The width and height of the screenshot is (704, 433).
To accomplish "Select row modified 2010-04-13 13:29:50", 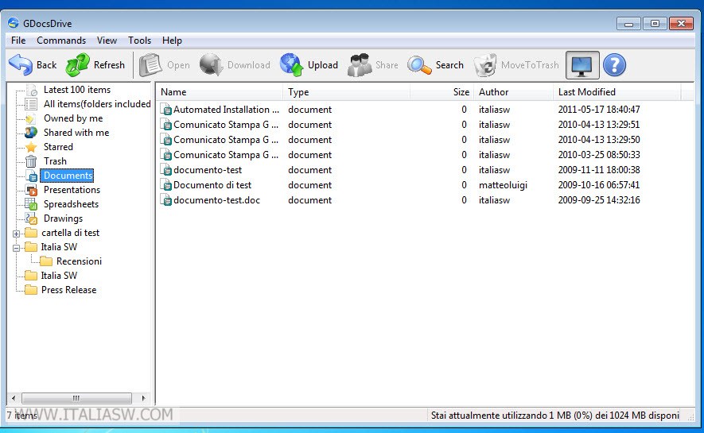I will tap(425, 140).
